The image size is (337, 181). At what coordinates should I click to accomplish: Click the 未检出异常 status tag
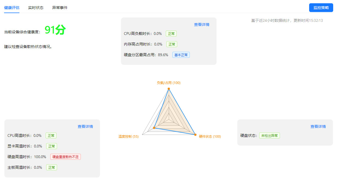coord(269,135)
